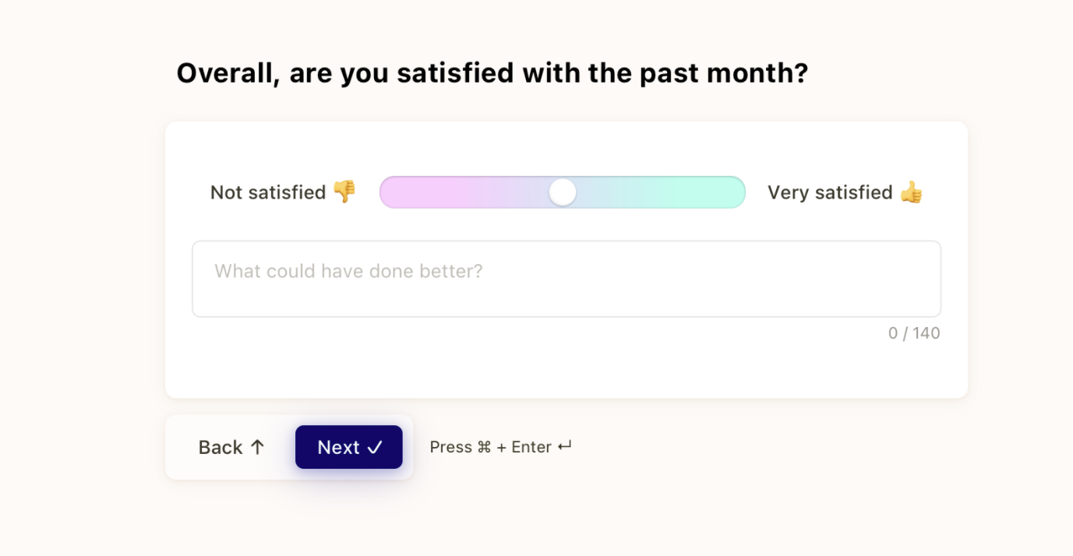Select the 'What could have done better?' text field

566,279
